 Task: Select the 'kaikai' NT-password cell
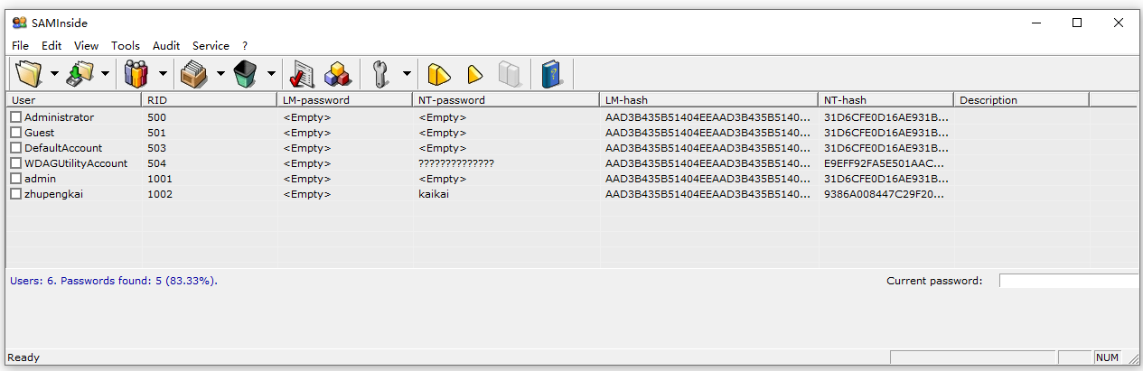[x=434, y=194]
